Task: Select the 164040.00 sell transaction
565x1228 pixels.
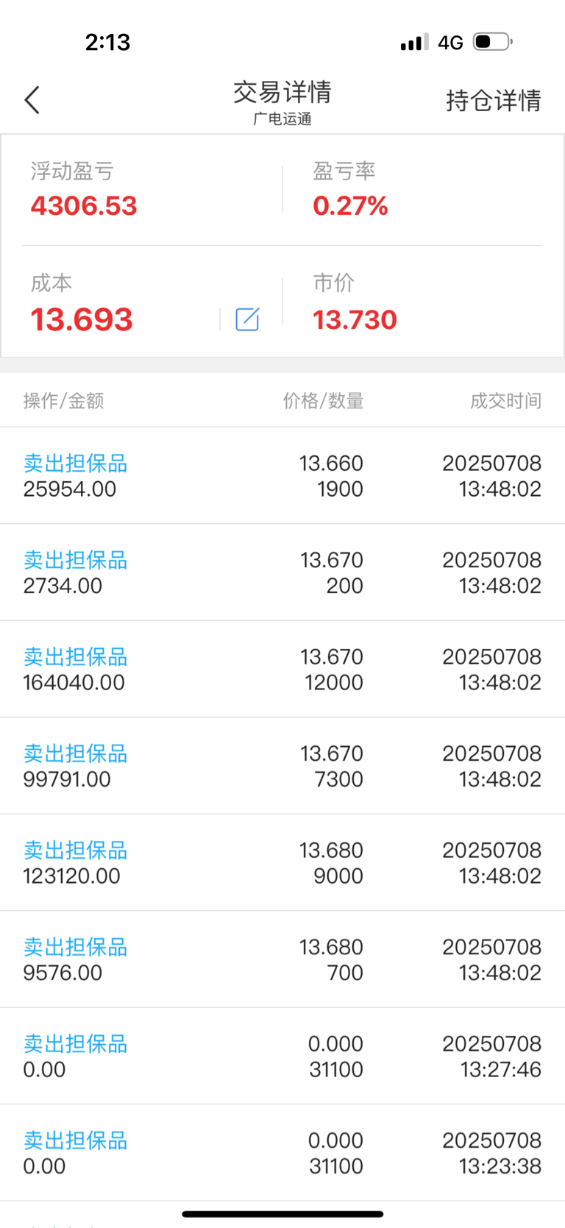Action: 282,670
